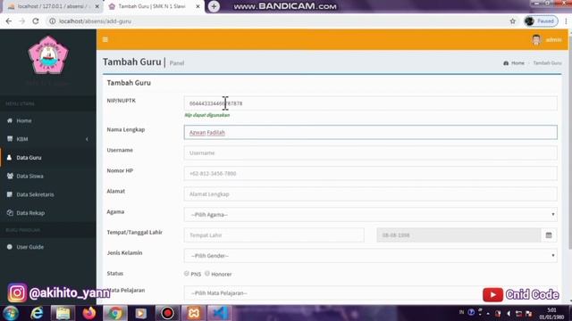Image resolution: width=572 pixels, height=321 pixels.
Task: Open Data Sekretaris in sidebar
Action: (x=48, y=194)
